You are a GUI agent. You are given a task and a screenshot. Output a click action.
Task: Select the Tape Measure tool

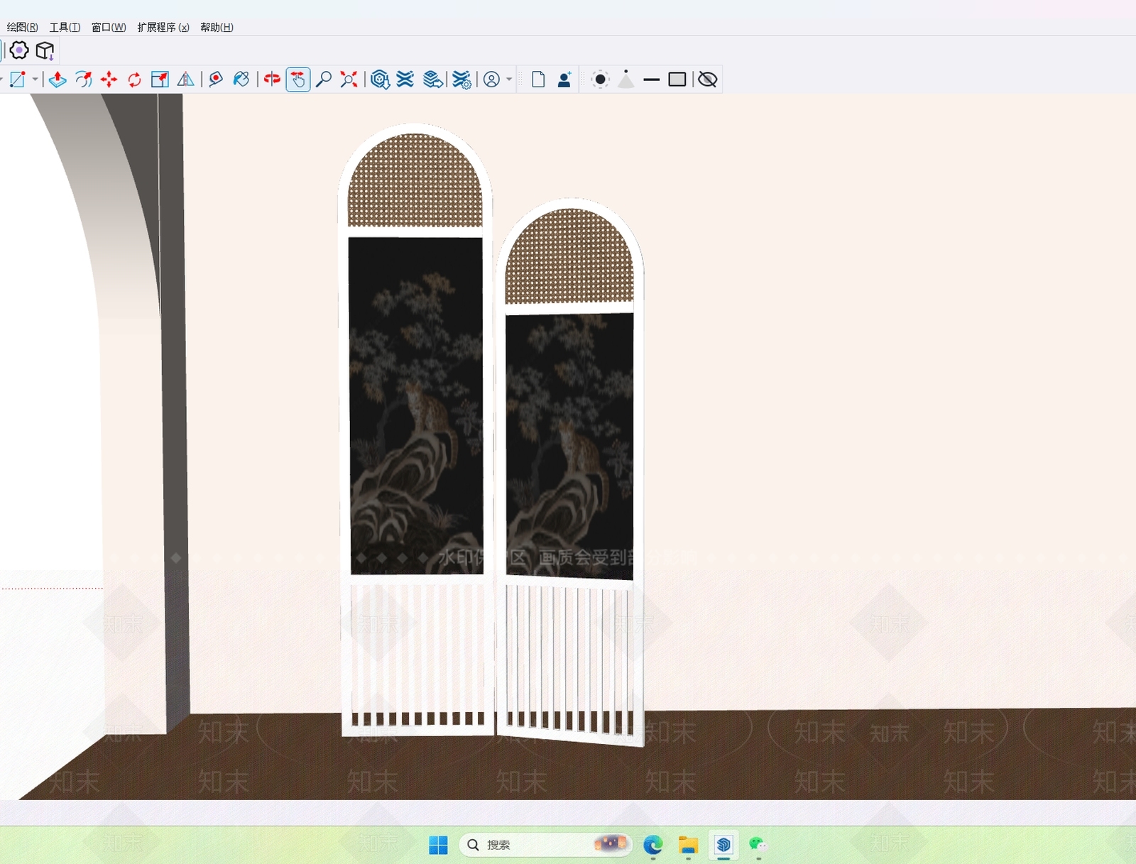[216, 80]
